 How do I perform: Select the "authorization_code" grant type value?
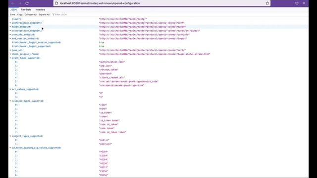[112, 62]
